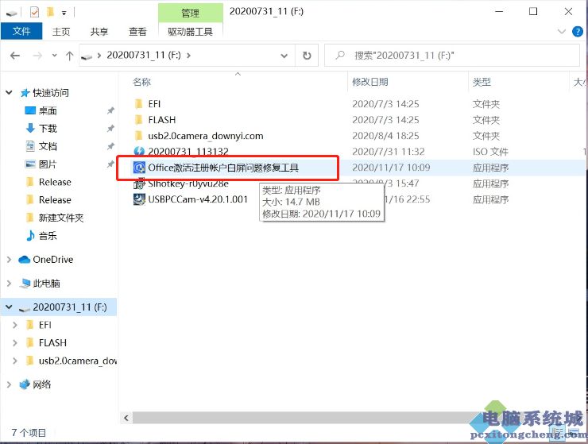The height and width of the screenshot is (444, 588).
Task: Select the Sihotkey application file icon
Action: click(139, 183)
